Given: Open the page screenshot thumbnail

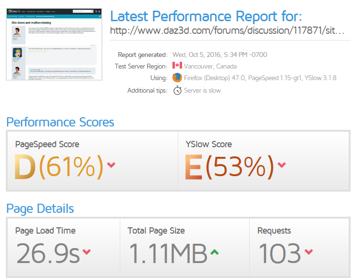Looking at the screenshot, I should pos(54,44).
